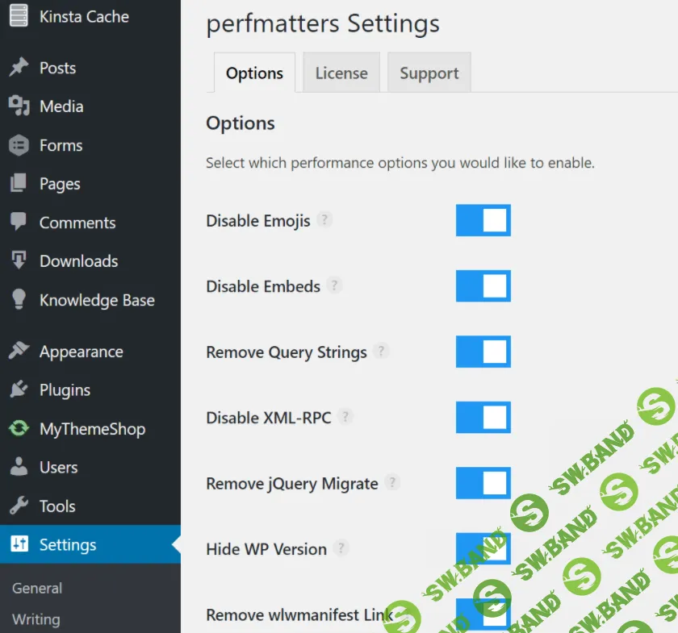
Task: Click the Downloads arrow icon
Action: click(18, 261)
